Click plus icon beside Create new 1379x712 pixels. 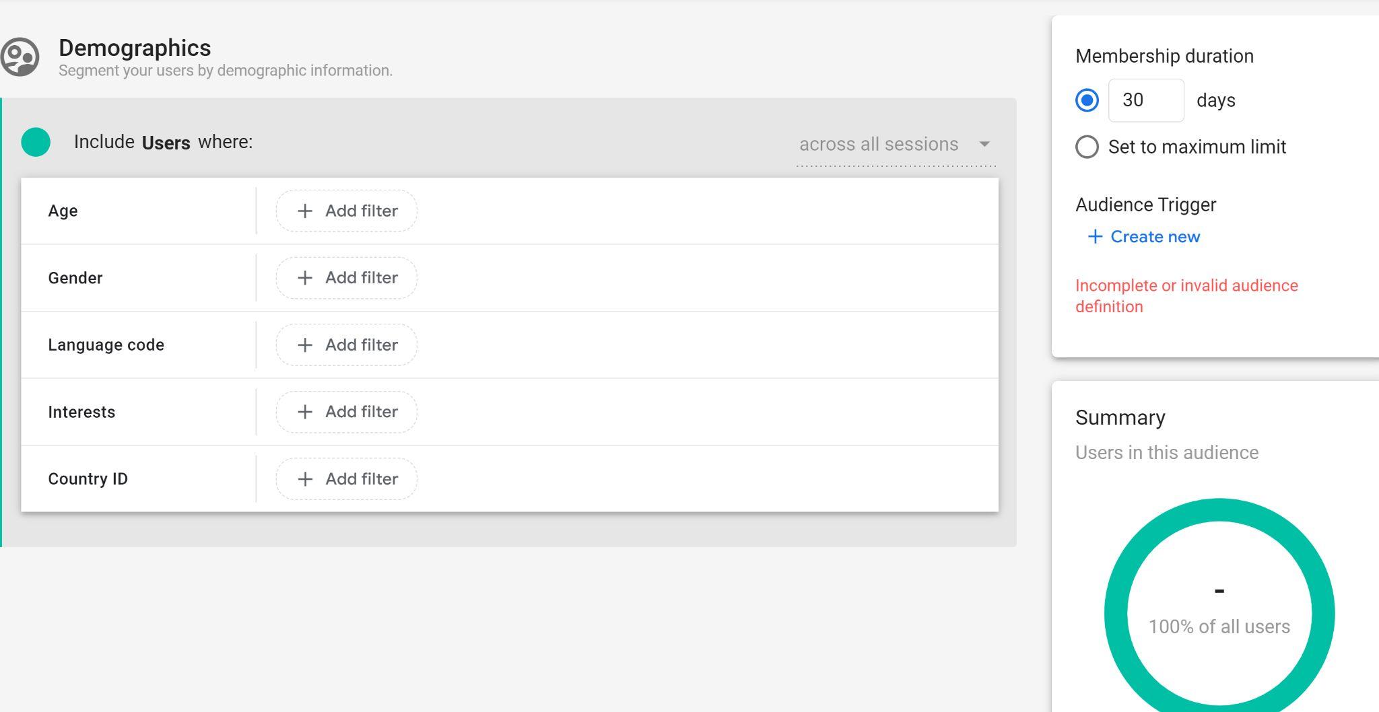[x=1095, y=237]
